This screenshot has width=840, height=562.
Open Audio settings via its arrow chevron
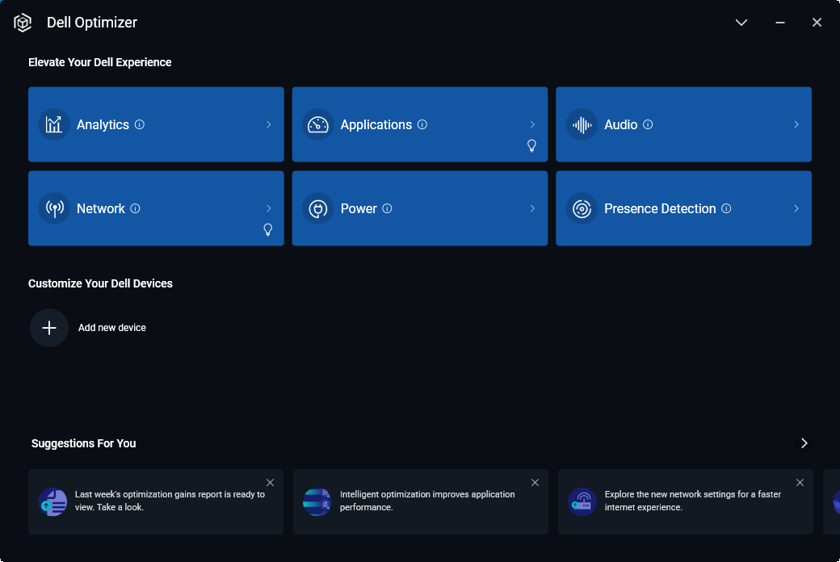[x=796, y=124]
